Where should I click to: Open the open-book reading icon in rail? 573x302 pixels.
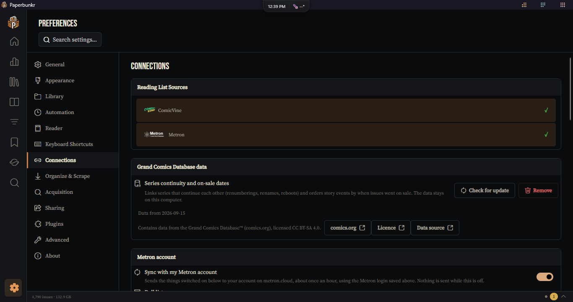(x=14, y=102)
